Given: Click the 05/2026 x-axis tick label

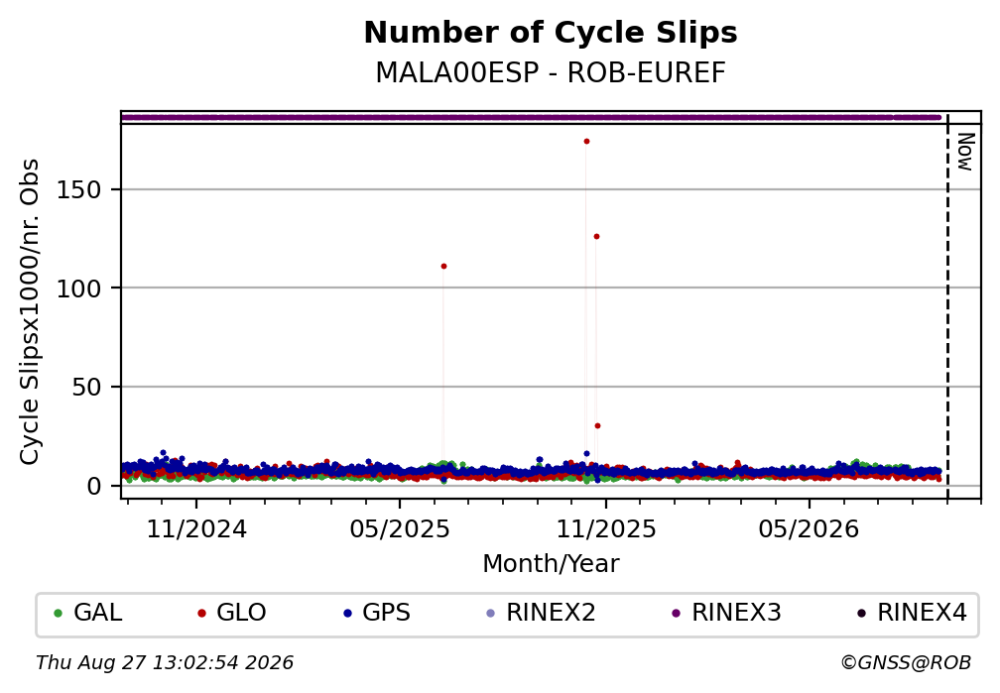Looking at the screenshot, I should [x=810, y=529].
